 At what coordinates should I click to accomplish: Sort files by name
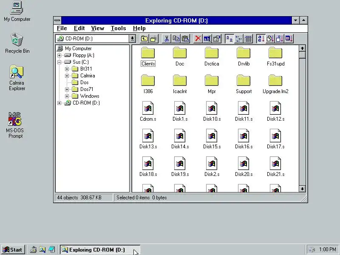261,39
